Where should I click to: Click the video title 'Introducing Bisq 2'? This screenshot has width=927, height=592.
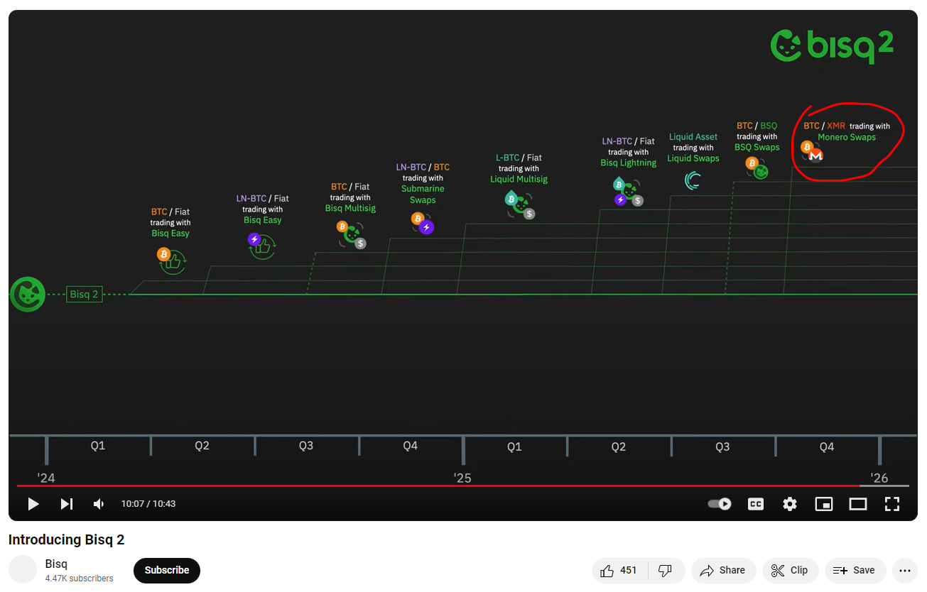pos(66,539)
